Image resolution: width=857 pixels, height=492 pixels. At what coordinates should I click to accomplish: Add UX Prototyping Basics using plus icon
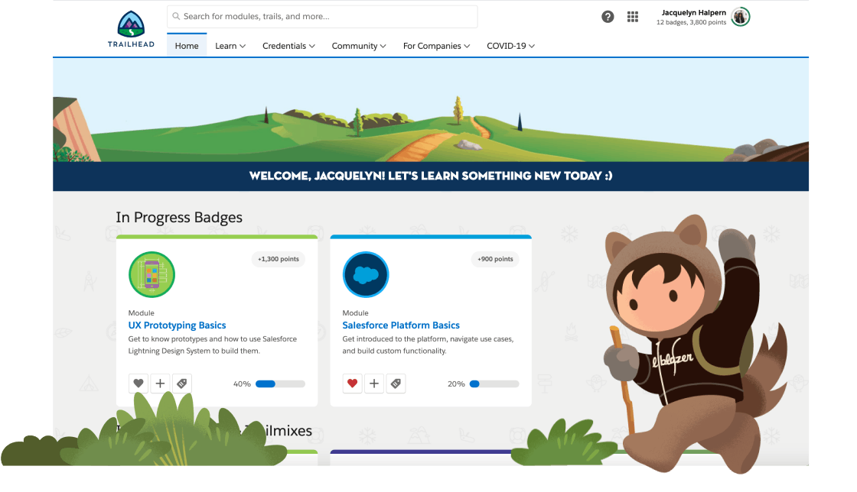pos(160,384)
